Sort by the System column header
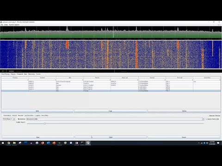The height and width of the screenshot is (166, 222). pyautogui.click(x=43, y=77)
